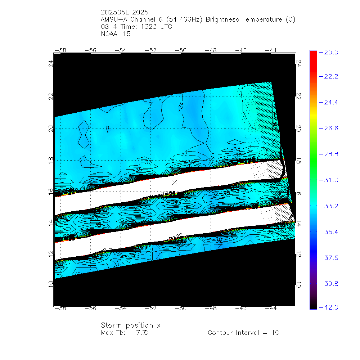The image size is (360, 360).
Task: Select the 1323 UTC time text
Action: (x=147, y=27)
